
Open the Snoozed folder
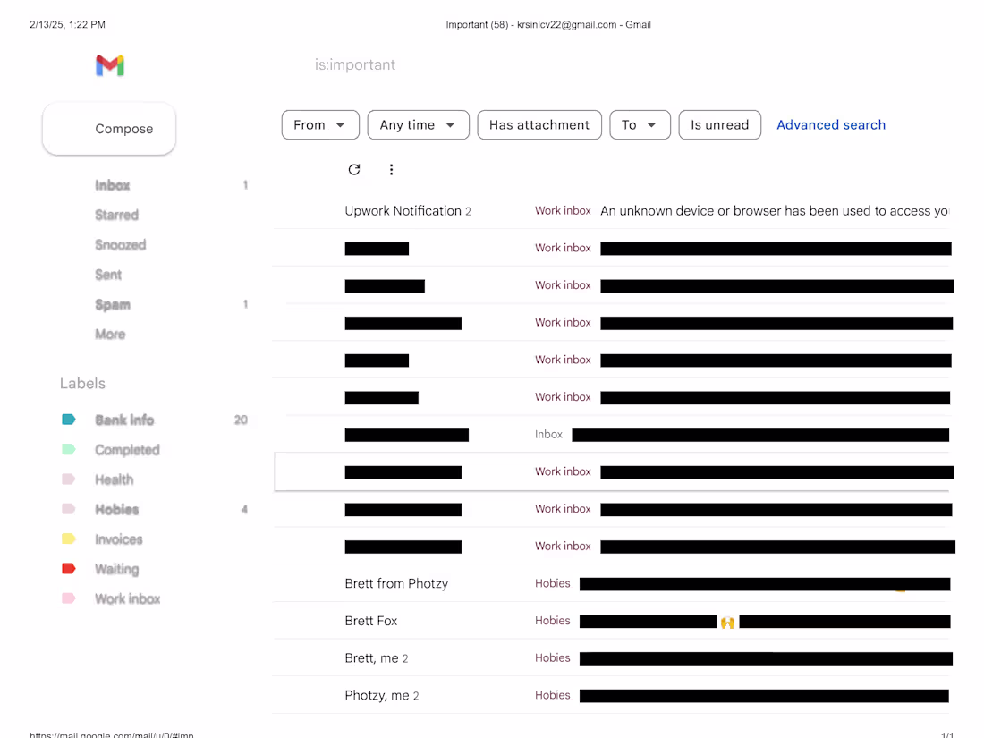click(x=121, y=245)
